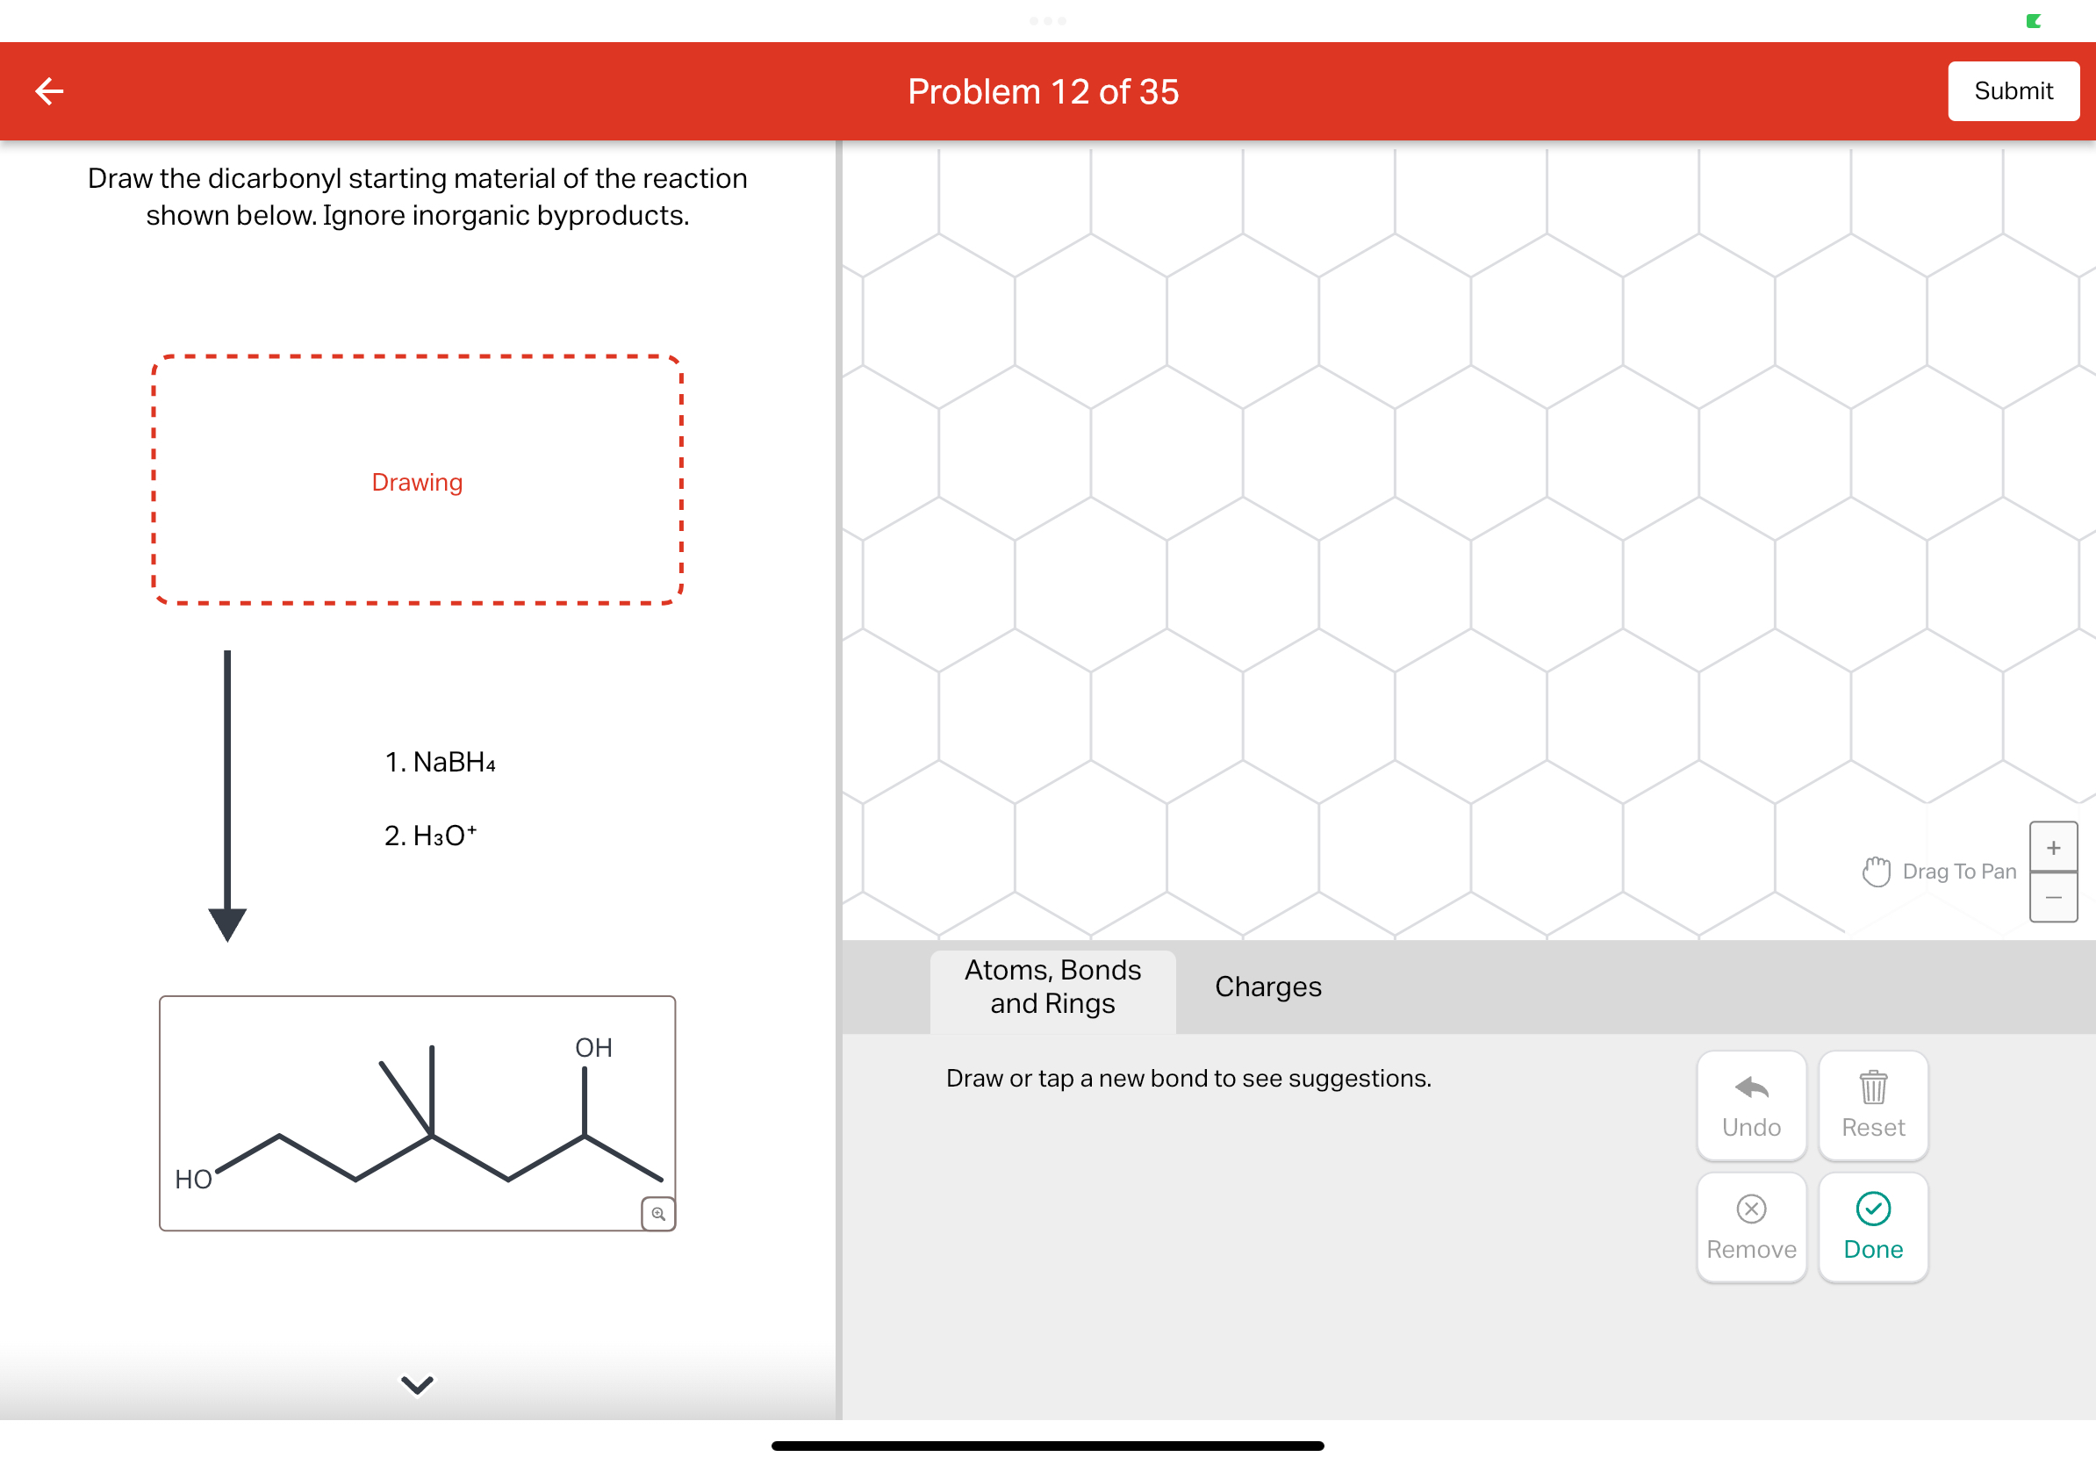The height and width of the screenshot is (1464, 2096).
Task: Tap the home indicator bar at the bottom
Action: [1047, 1445]
